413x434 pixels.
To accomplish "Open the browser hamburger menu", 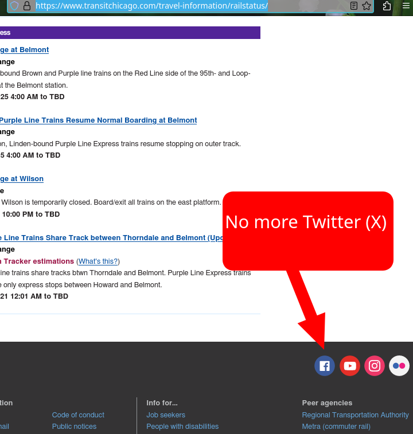I will pos(406,6).
